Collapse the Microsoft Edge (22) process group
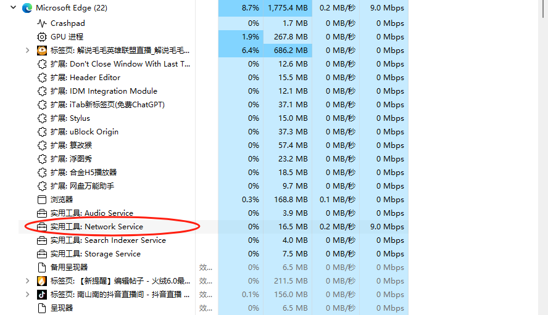This screenshot has height=315, width=548. click(x=13, y=8)
